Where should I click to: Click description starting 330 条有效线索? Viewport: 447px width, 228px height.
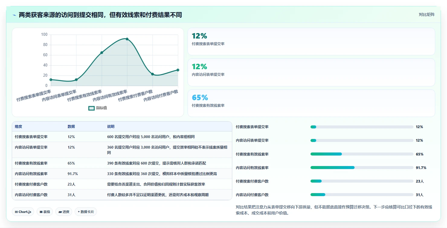(x=162, y=174)
